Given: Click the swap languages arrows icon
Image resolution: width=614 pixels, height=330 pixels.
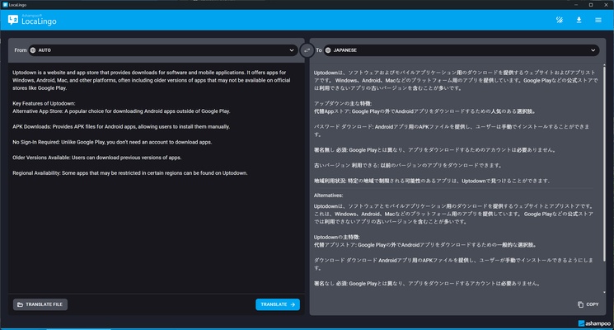Looking at the screenshot, I should [x=307, y=50].
